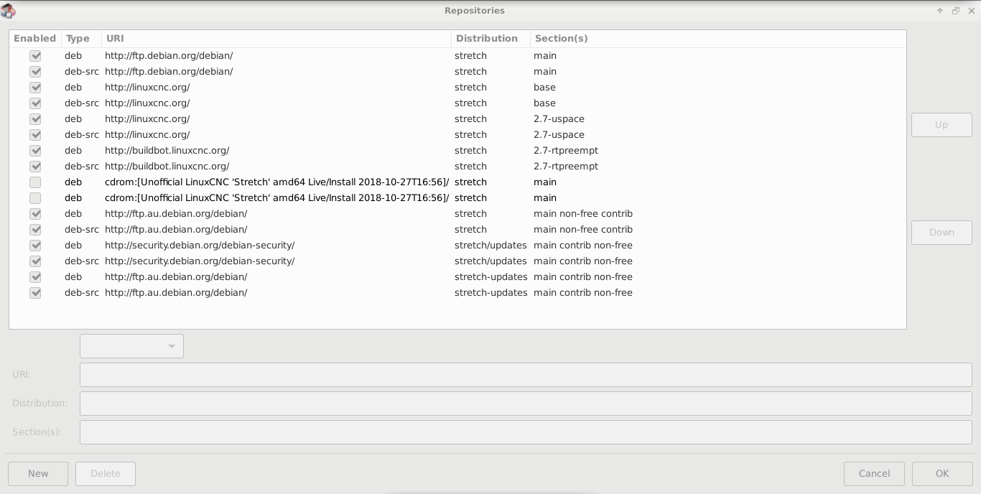Toggle checkbox for deb-src ftp.au.debian.org stretch-updates
Screen dimensions: 981x494
pos(35,292)
